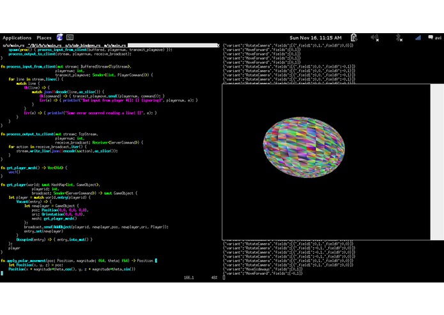444x315 pixels.
Task: Click the 'Ok(line) => {' line
Action: click(36, 88)
